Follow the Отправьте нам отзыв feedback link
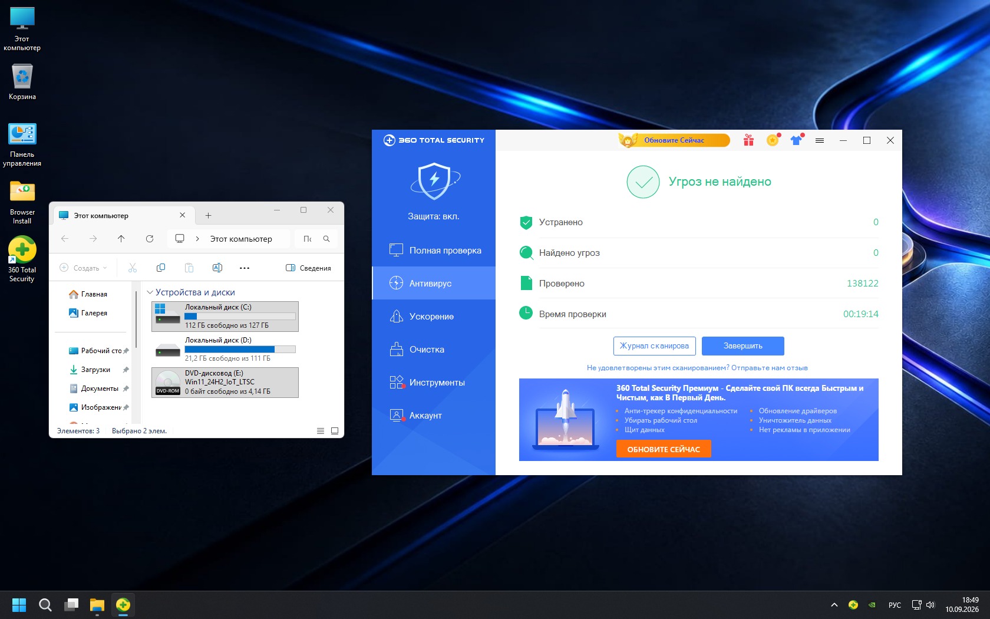The height and width of the screenshot is (619, 990). pyautogui.click(x=770, y=368)
